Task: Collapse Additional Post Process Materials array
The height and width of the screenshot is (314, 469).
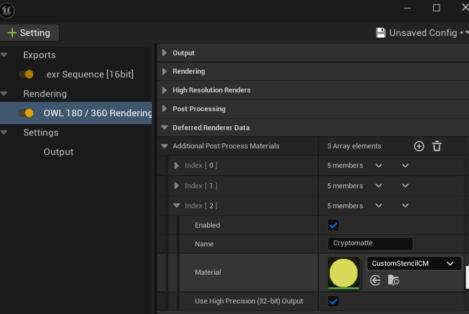Action: click(164, 146)
